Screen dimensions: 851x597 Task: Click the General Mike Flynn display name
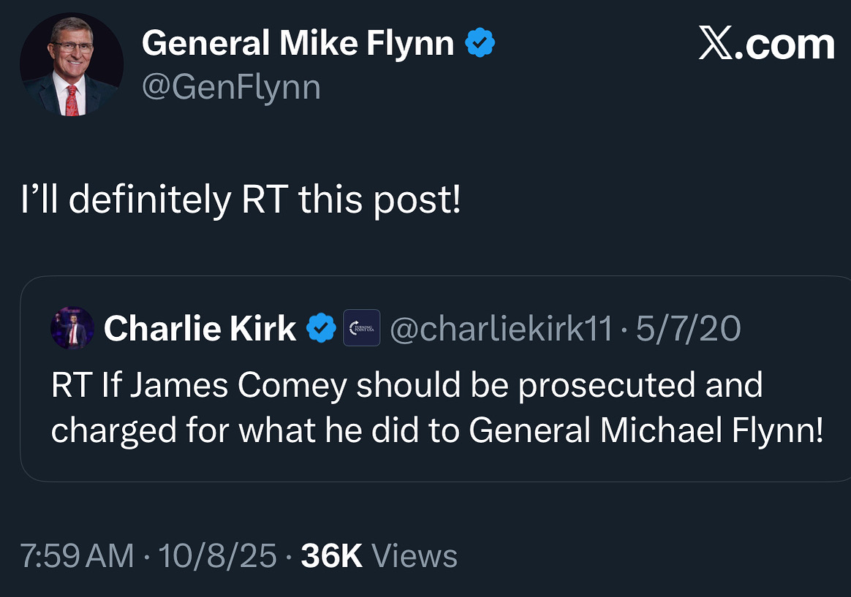298,44
